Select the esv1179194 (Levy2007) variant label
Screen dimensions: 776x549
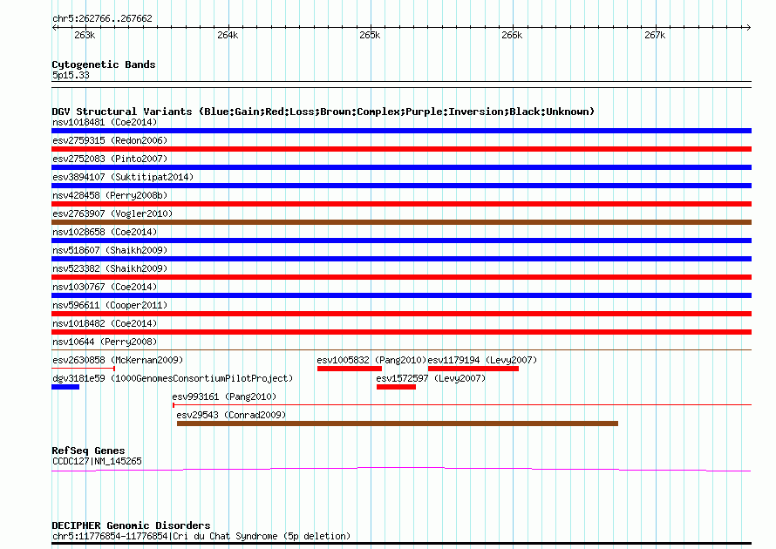click(482, 361)
